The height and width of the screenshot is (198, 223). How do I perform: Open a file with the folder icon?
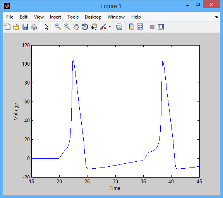pos(16,27)
